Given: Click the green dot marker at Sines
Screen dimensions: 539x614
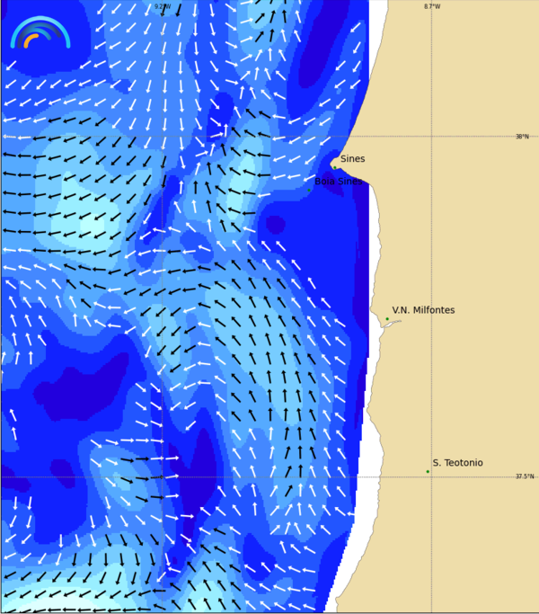Looking at the screenshot, I should point(334,166).
